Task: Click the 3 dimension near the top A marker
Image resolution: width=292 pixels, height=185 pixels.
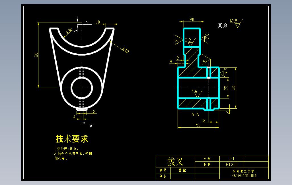Action: pos(76,31)
